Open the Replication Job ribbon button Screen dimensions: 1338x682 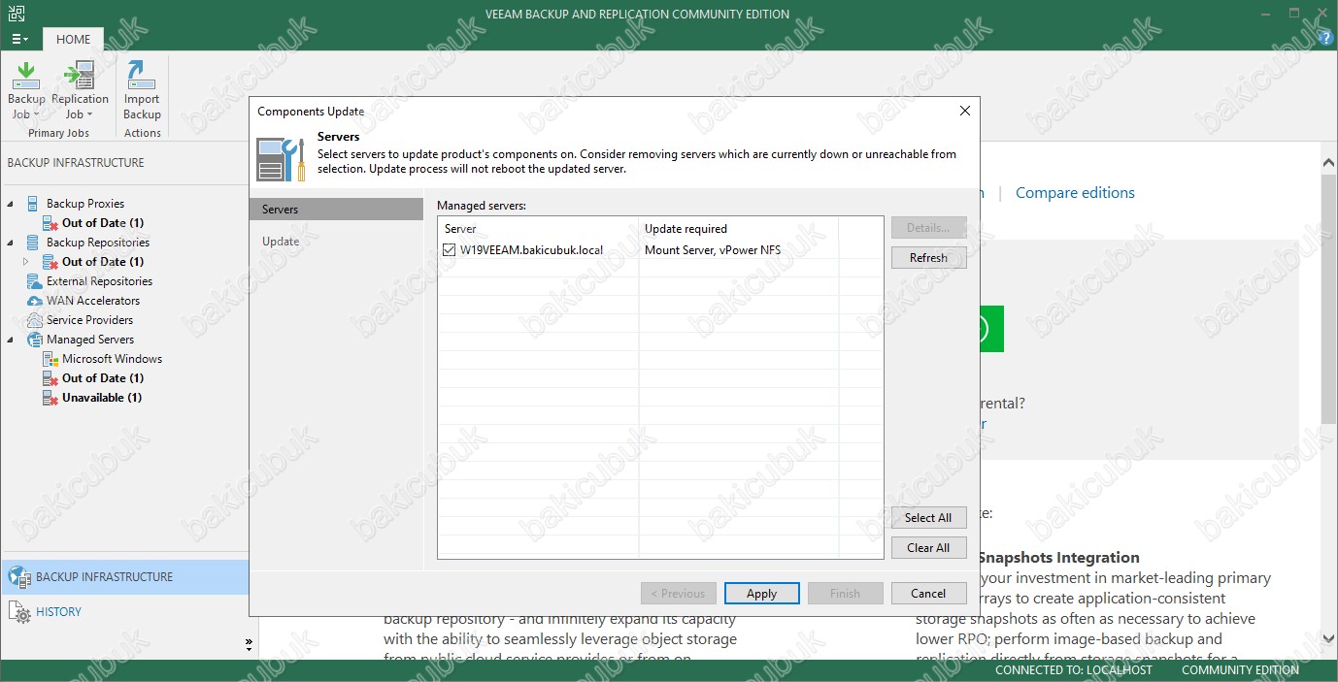click(x=80, y=91)
